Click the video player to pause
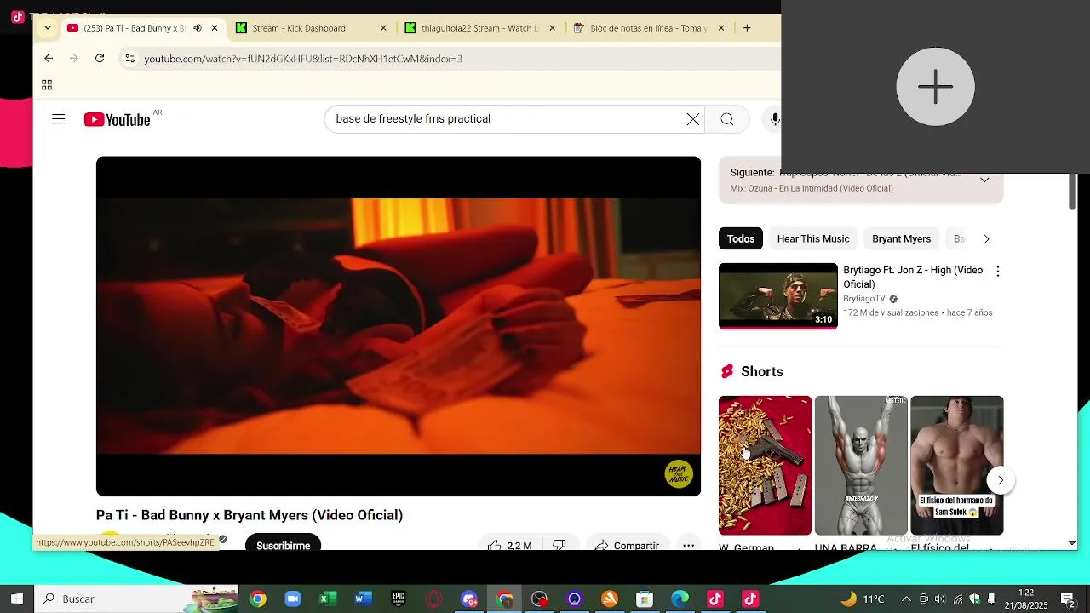Screen dimensions: 1090x613 (x=399, y=326)
